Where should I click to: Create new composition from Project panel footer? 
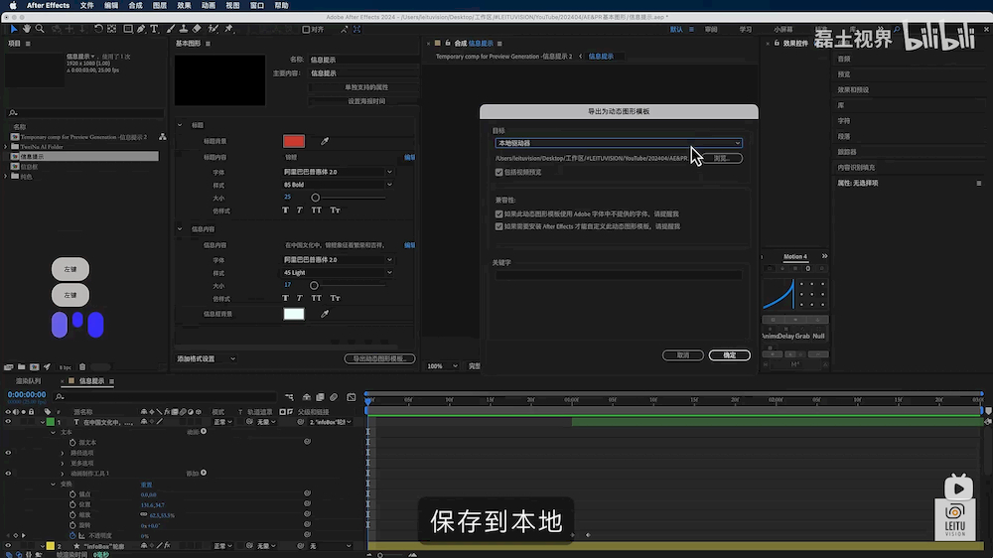tap(34, 366)
